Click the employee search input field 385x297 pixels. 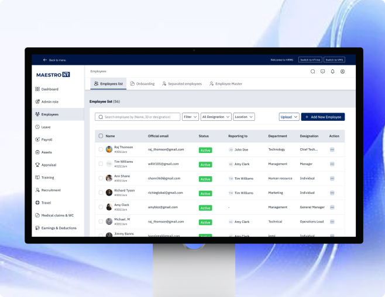[137, 117]
